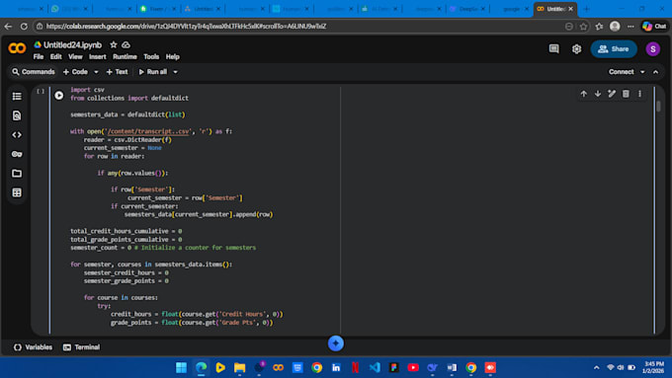
Task: Collapse the header with chevron up
Action: (x=656, y=72)
